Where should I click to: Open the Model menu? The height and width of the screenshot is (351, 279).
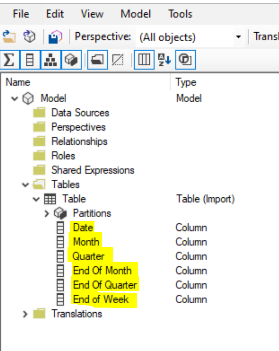coord(136,14)
